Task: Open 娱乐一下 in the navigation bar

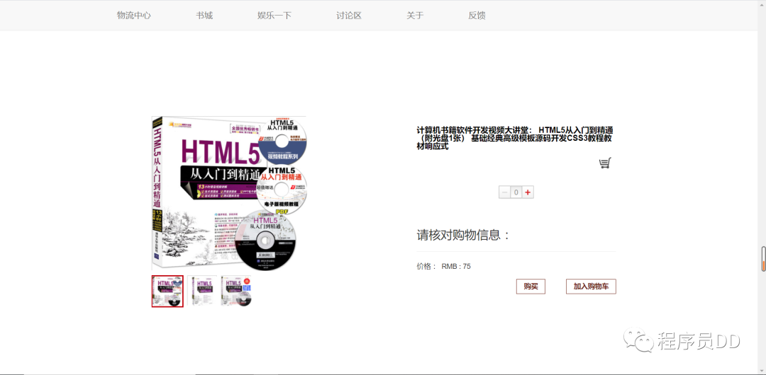Action: tap(274, 15)
